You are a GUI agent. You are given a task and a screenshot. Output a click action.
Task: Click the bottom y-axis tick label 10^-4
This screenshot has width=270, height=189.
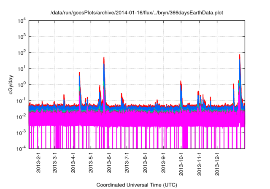pyautogui.click(x=22, y=148)
